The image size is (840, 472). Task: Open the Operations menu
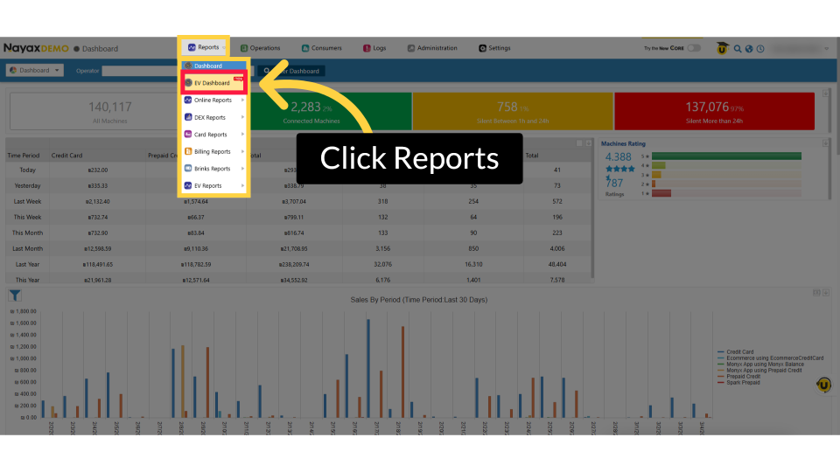260,48
